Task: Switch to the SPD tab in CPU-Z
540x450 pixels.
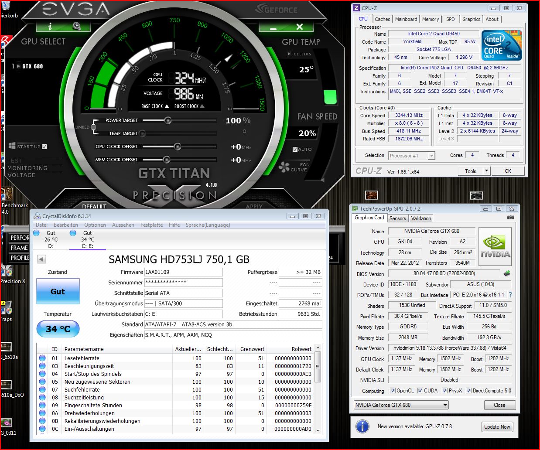Action: [x=451, y=19]
